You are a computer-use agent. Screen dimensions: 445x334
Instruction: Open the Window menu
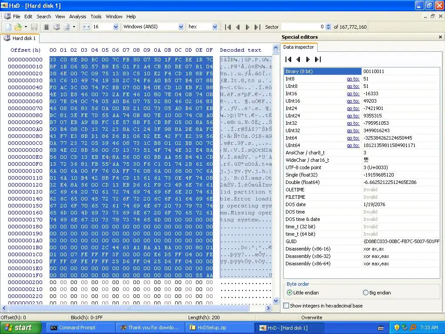114,17
